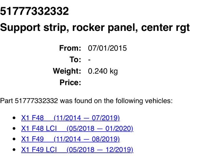Click the 'Support strip, rocker panel' title
The height and width of the screenshot is (156, 208).
pyautogui.click(x=95, y=27)
